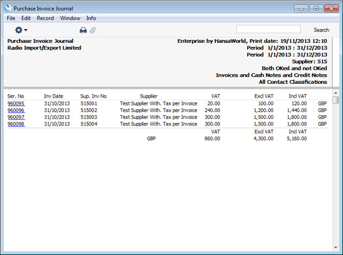Open invoice 960098 link

pos(16,124)
